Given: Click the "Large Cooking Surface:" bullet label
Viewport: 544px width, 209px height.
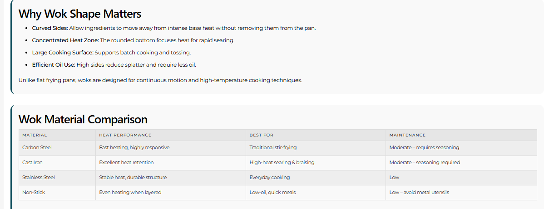Looking at the screenshot, I should (63, 53).
